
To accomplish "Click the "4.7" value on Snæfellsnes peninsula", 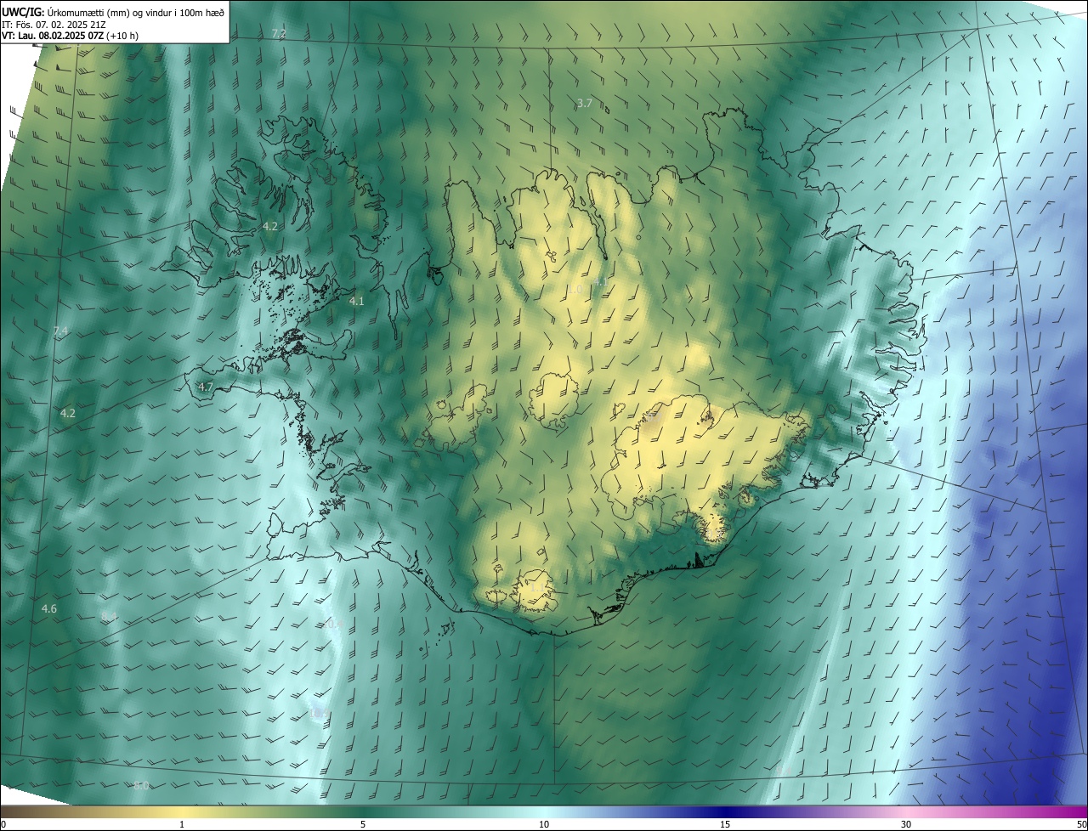I will (x=206, y=387).
